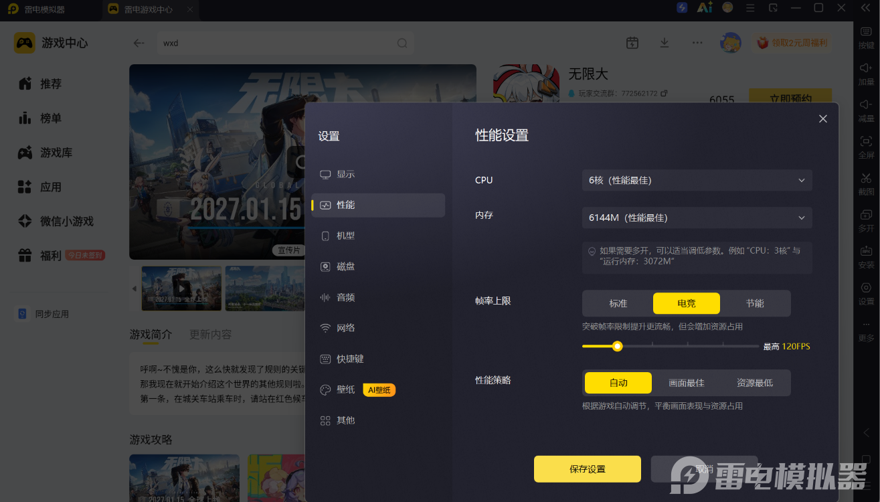Select 节能 frame rate limit option
Screen dimensions: 880x502
[755, 303]
